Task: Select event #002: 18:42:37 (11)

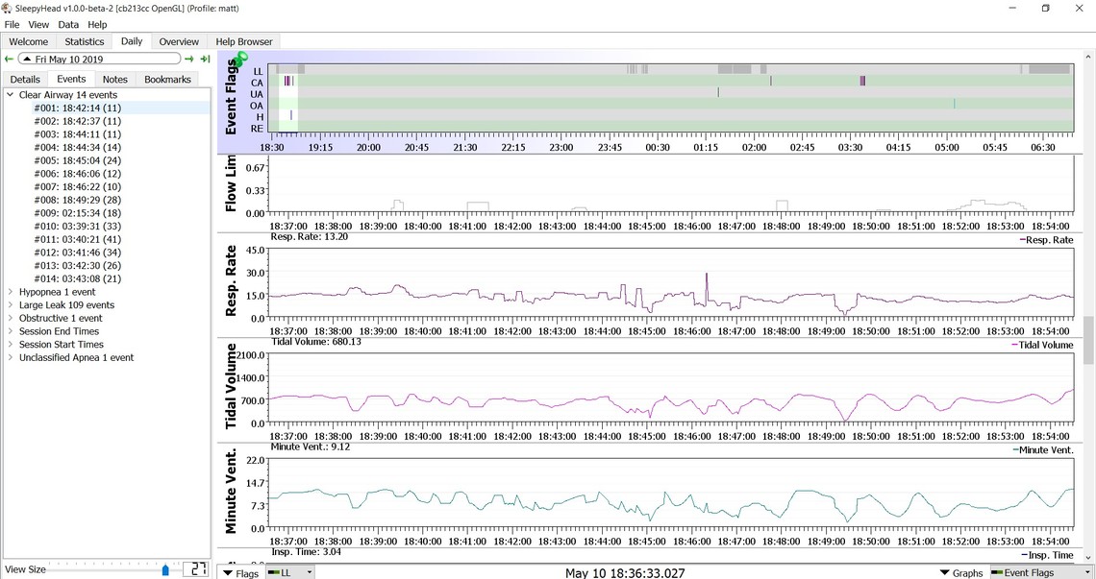Action: tap(78, 122)
